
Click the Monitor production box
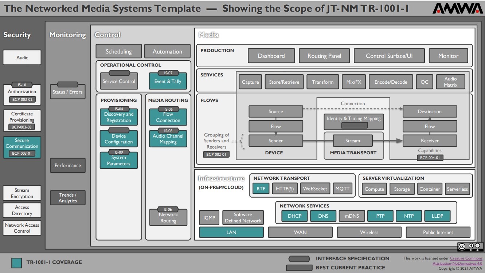click(x=448, y=56)
